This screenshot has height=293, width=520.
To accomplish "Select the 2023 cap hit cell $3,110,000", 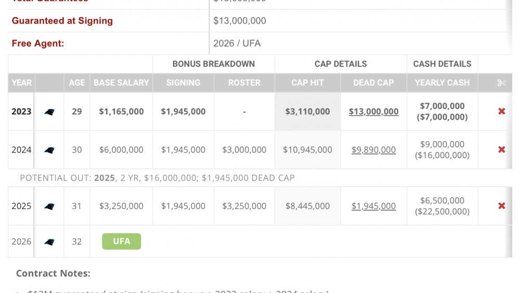I will click(307, 111).
